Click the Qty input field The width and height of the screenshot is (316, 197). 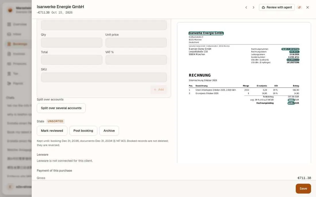[x=72, y=42]
